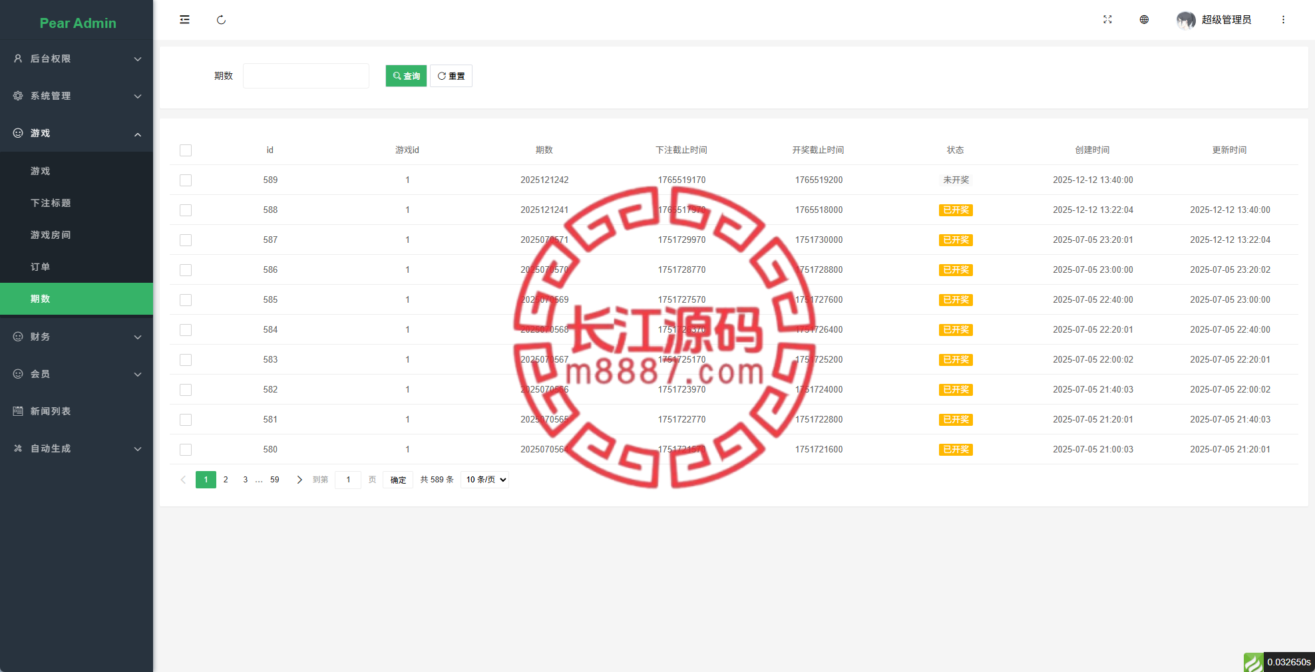Check the row with id 585
This screenshot has height=672, width=1315.
point(186,300)
